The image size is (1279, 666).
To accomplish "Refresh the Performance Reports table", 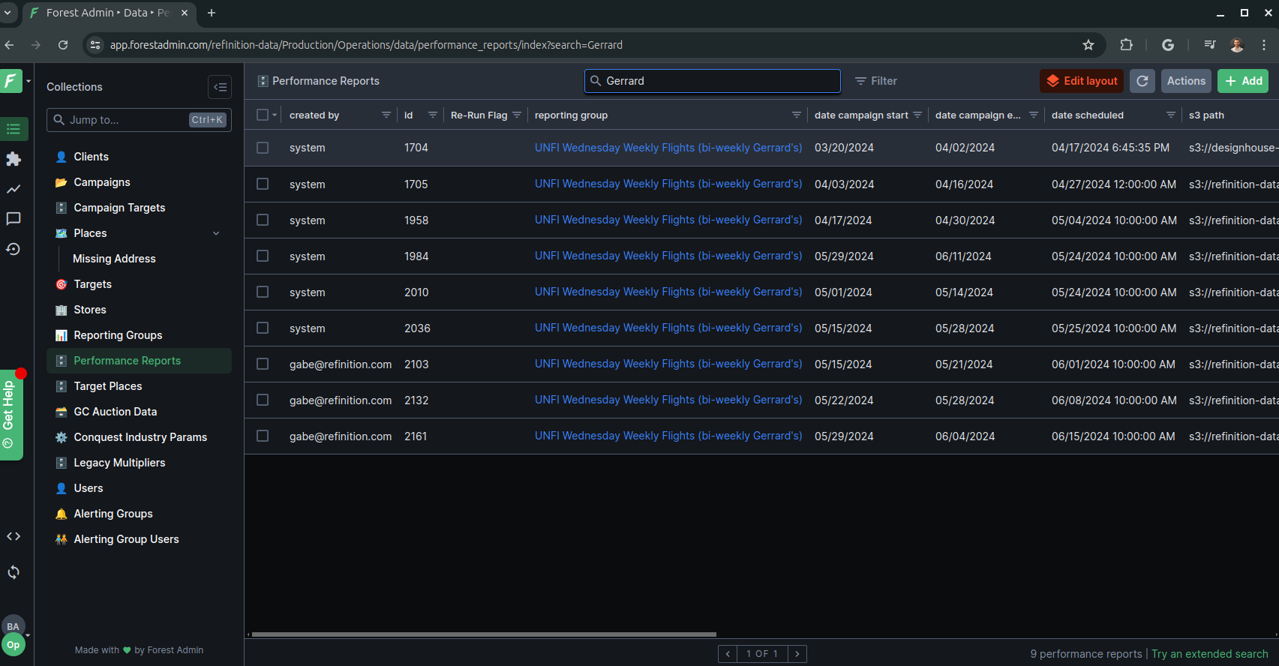I will [1142, 81].
